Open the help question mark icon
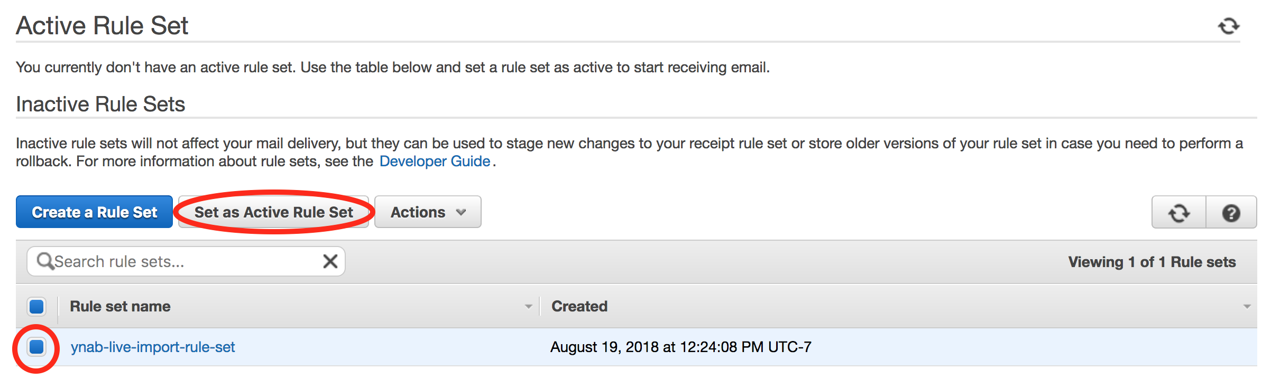 1231,213
